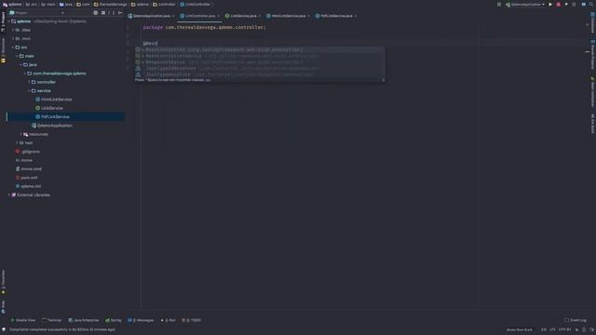
Task: Open the Gradle View tool window
Action: pos(22,320)
